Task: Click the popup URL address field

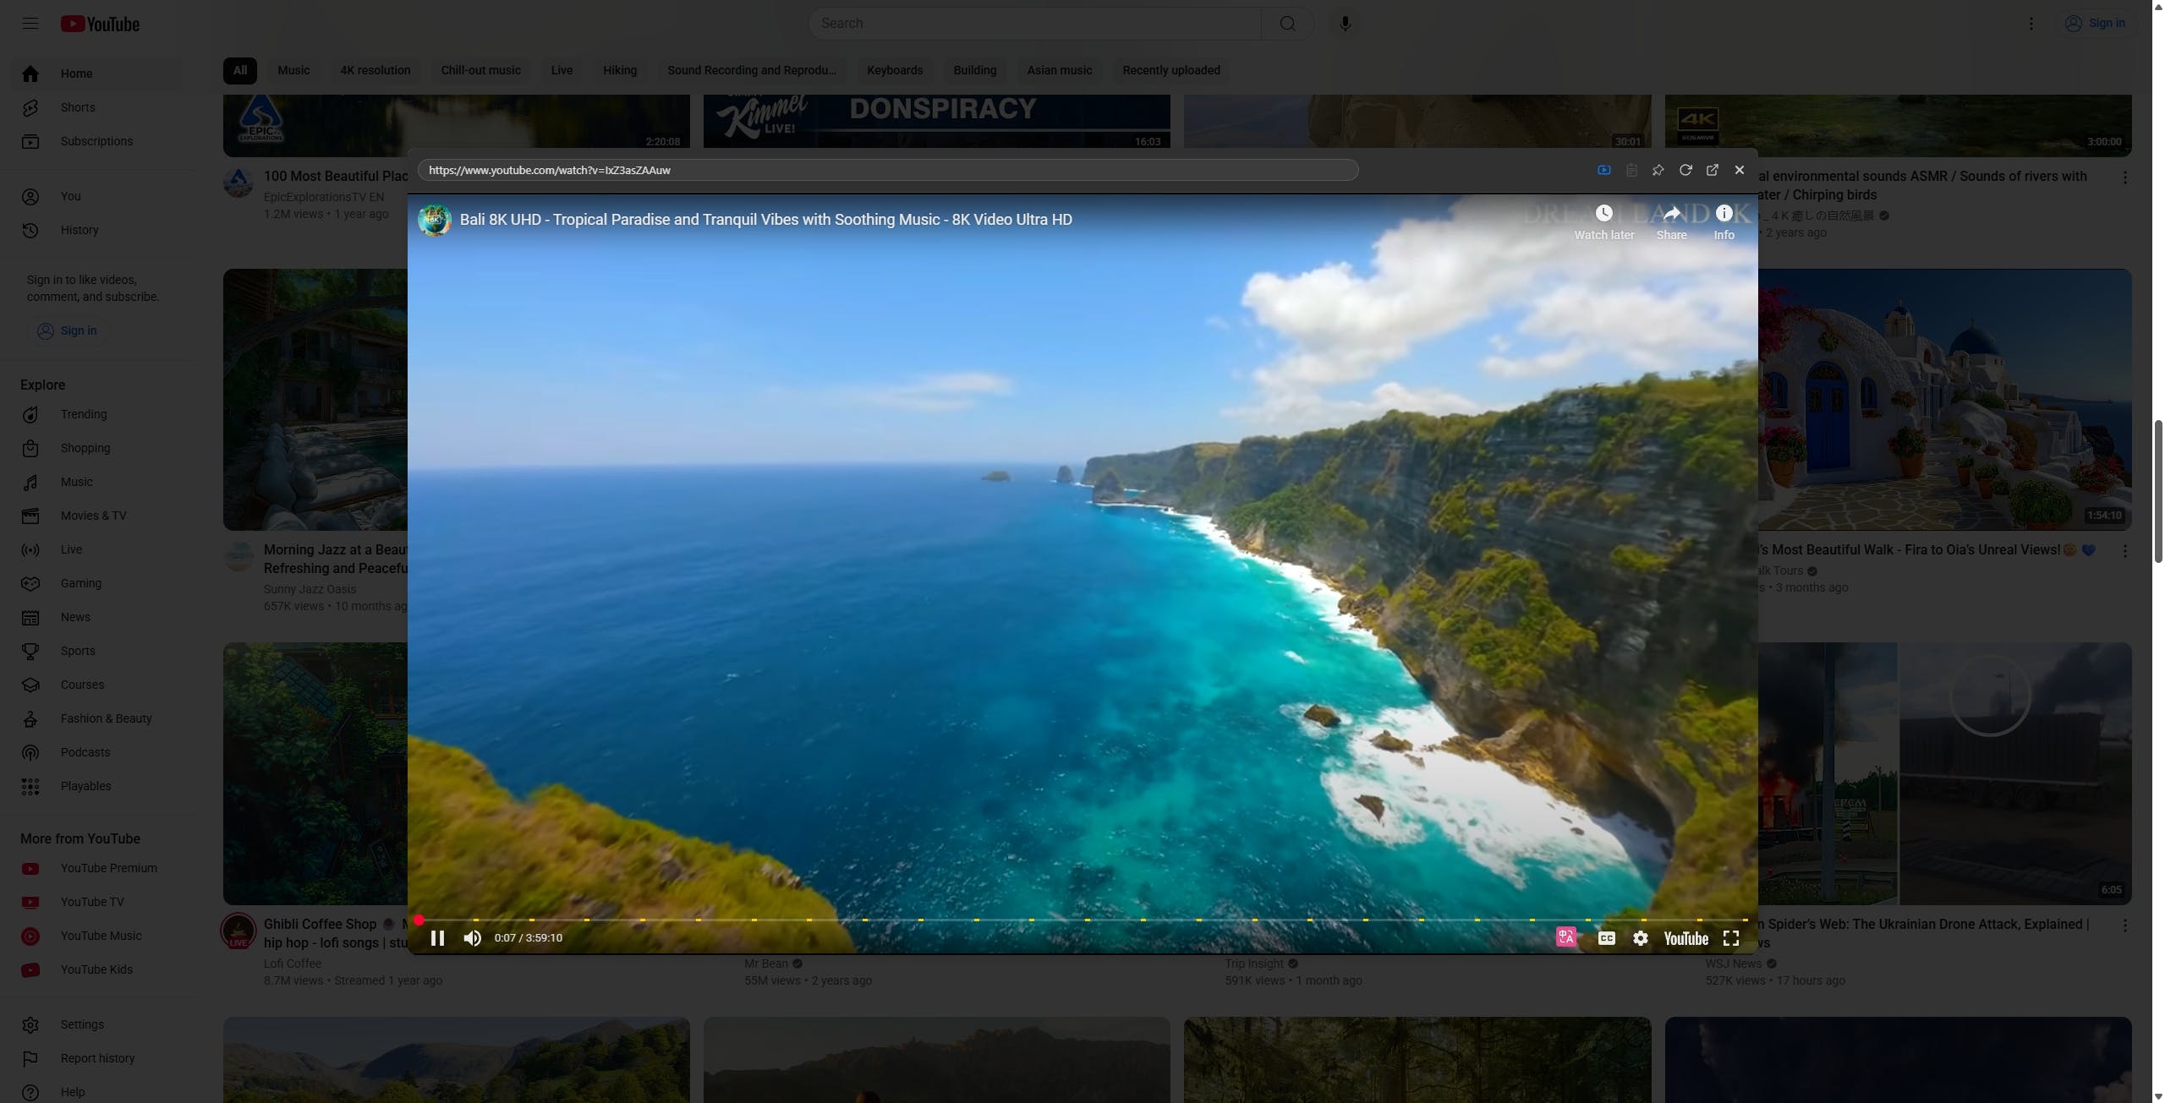Action: coord(886,170)
